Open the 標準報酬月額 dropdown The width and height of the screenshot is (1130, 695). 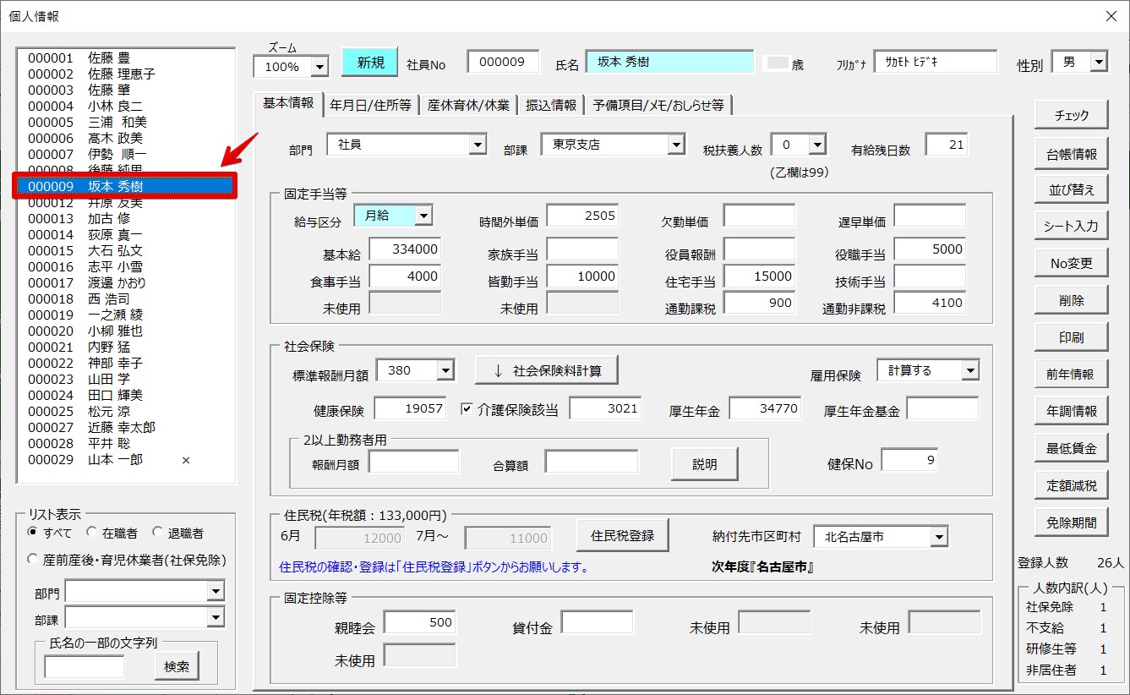click(x=445, y=370)
